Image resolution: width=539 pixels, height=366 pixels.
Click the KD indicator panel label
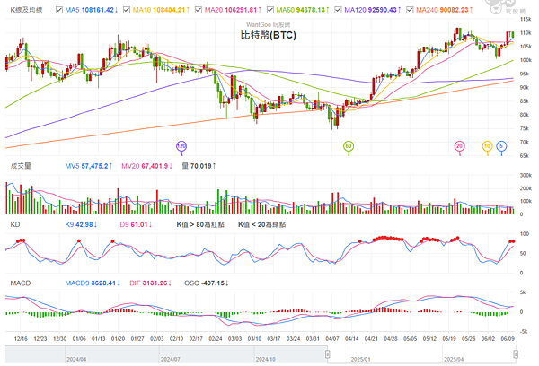(15, 225)
